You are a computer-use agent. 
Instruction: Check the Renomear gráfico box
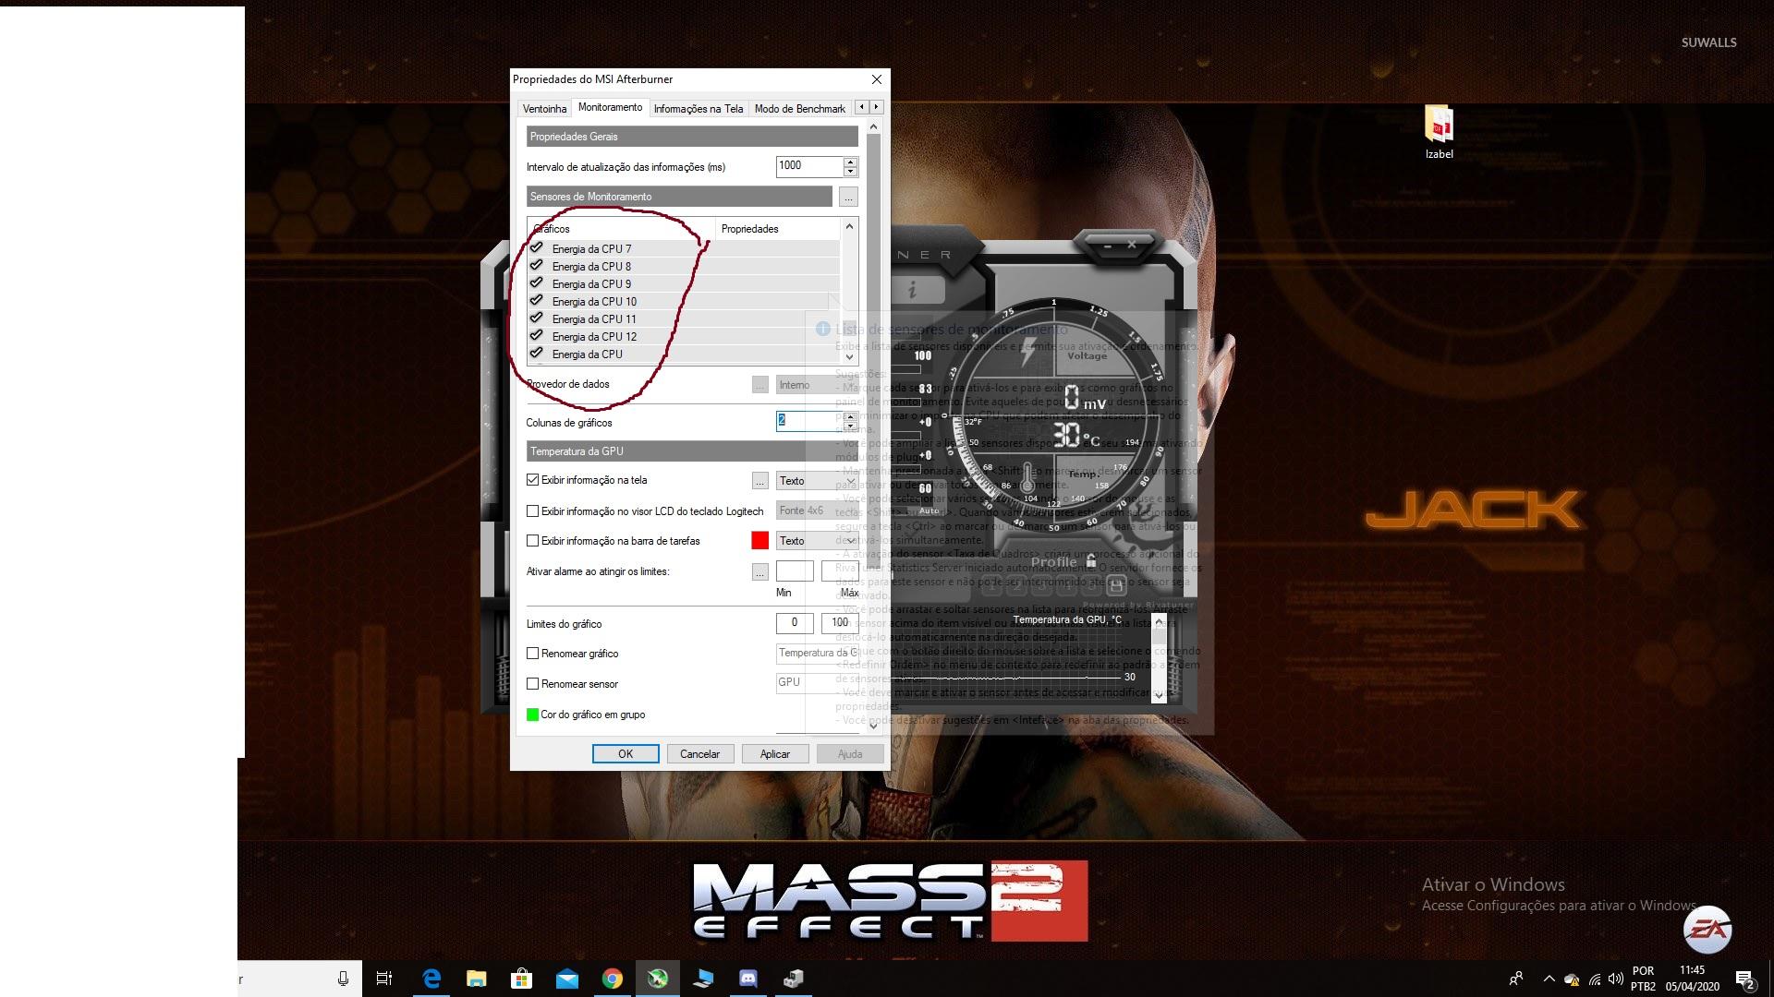click(x=532, y=654)
